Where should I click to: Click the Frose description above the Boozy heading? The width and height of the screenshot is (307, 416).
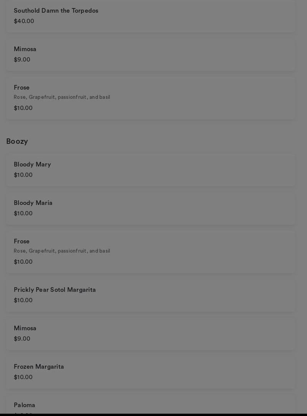62,97
